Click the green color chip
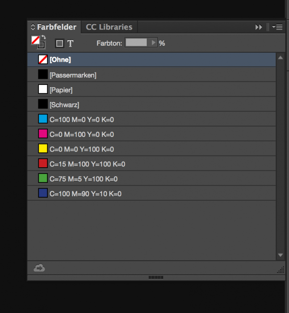This screenshot has width=289, height=313. pos(43,178)
